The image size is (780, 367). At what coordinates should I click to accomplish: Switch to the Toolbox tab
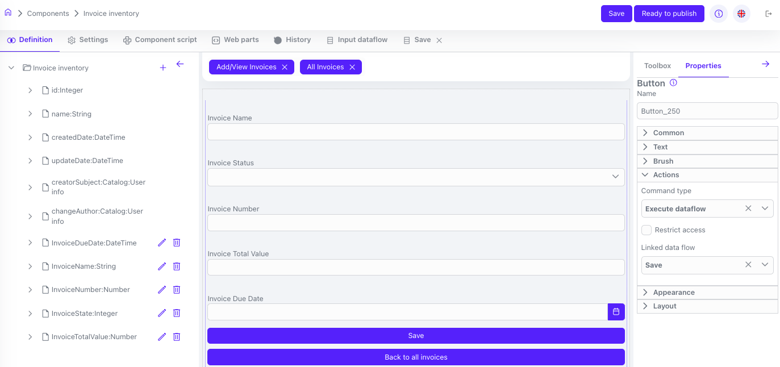pos(657,66)
